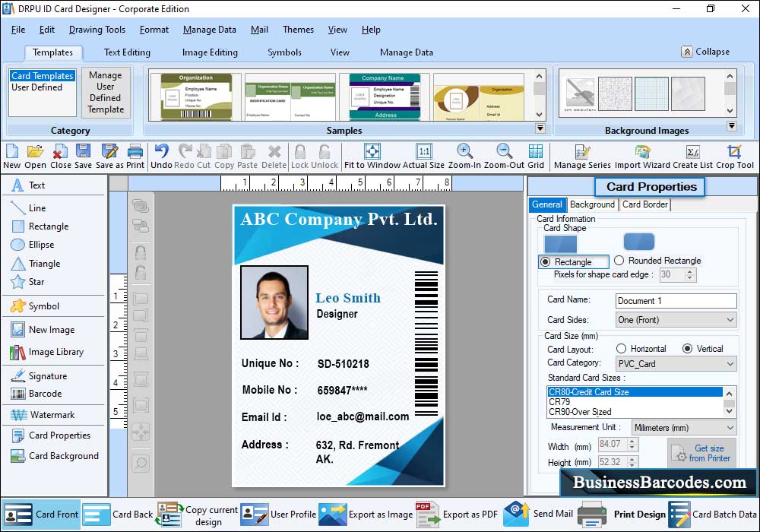The image size is (760, 532).
Task: Open the Image Library
Action: click(47, 352)
